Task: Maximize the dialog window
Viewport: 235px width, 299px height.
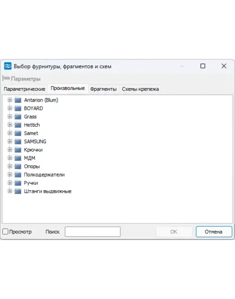Action: [203, 66]
